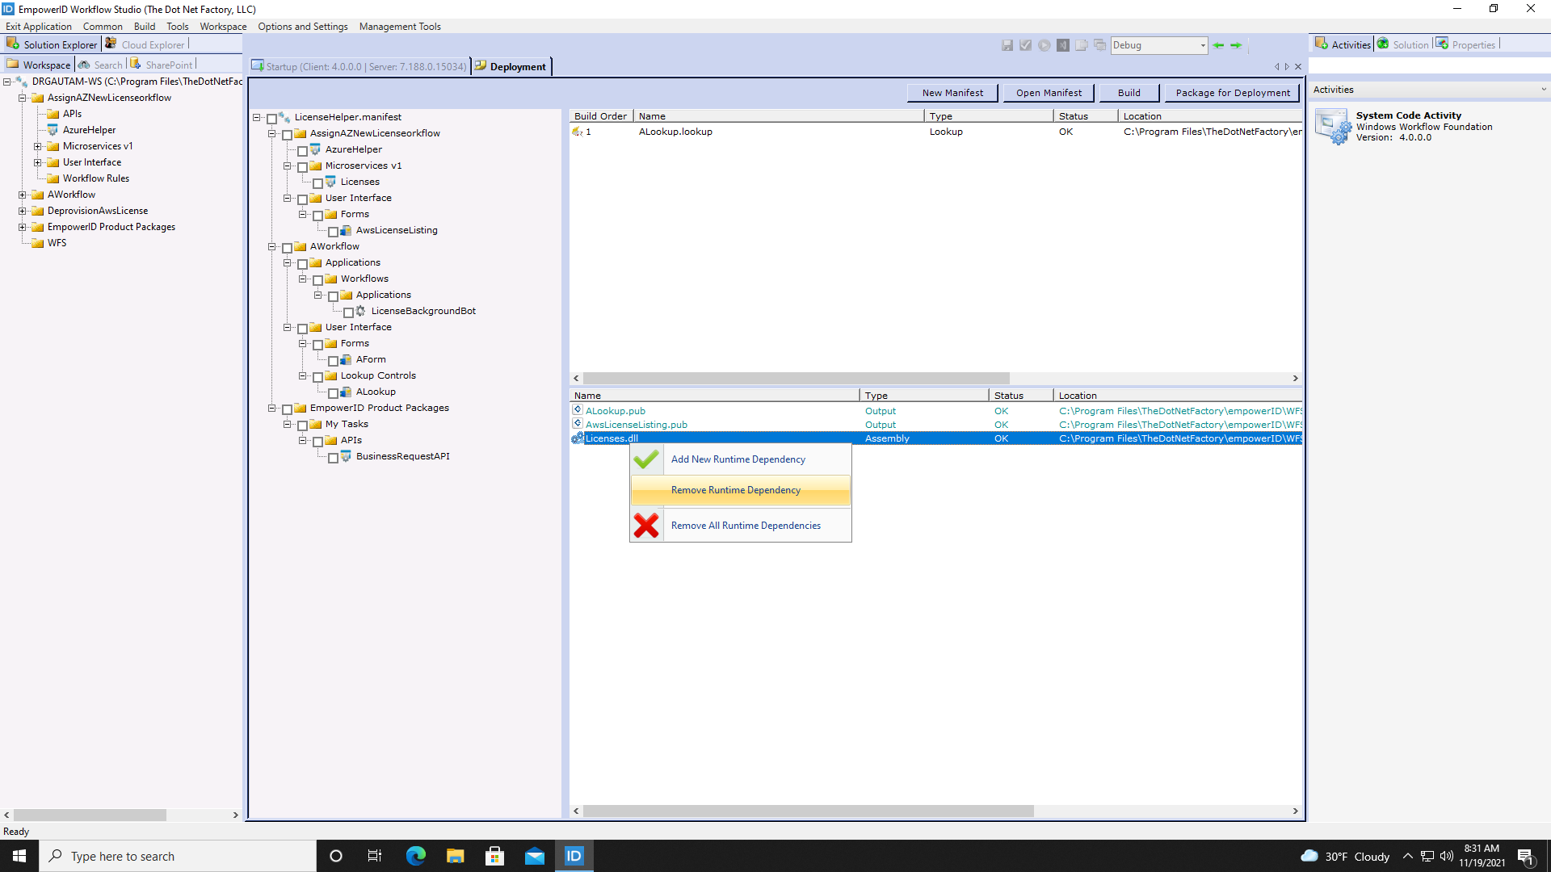Open the Visual Studio icon in the toolbar

coord(1064,45)
